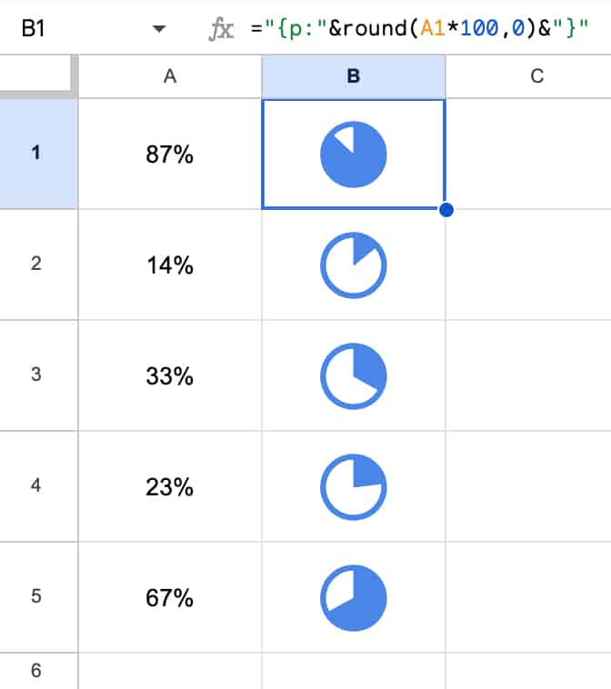Select row 5 header
611x689 pixels.
36,596
